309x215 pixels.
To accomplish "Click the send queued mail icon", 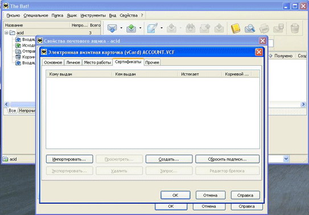I will (x=131, y=28).
